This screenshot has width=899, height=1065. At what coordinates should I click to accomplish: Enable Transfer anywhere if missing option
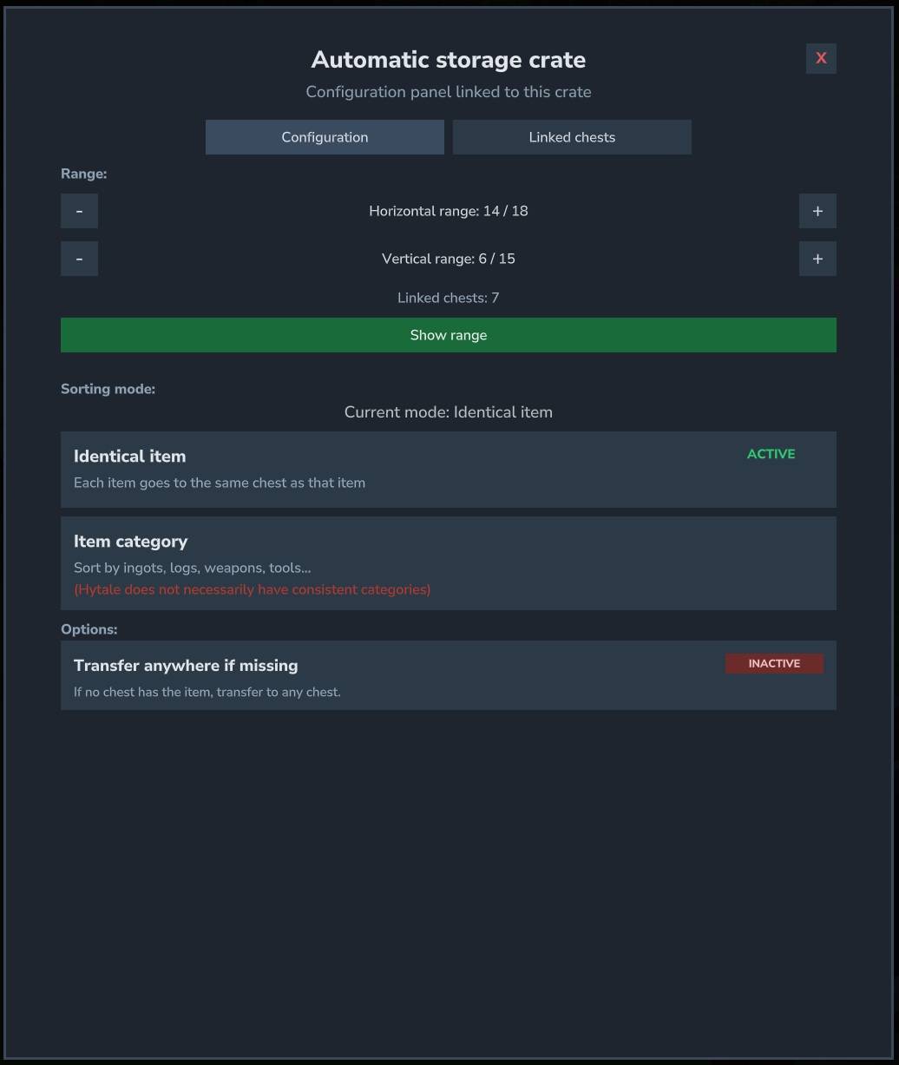pyautogui.click(x=448, y=675)
